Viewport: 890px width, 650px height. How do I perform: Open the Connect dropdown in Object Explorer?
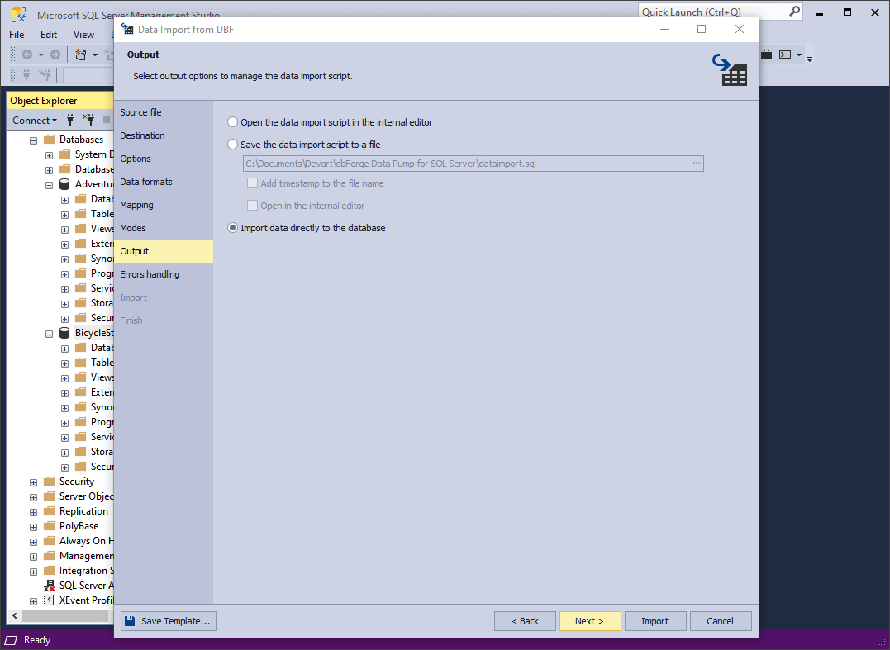[35, 121]
